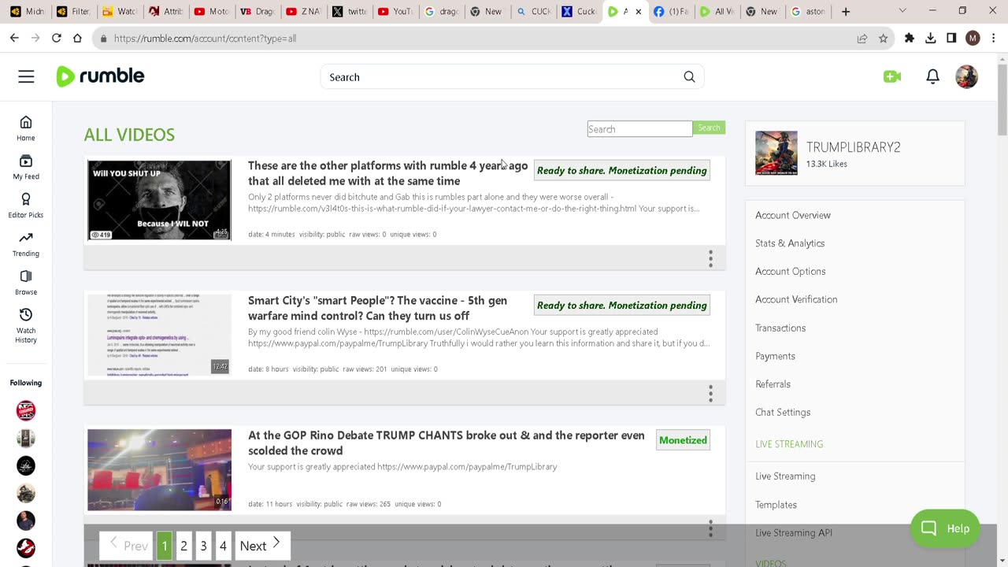Click the Search button for videos
Screen dimensions: 1008x567
click(709, 128)
